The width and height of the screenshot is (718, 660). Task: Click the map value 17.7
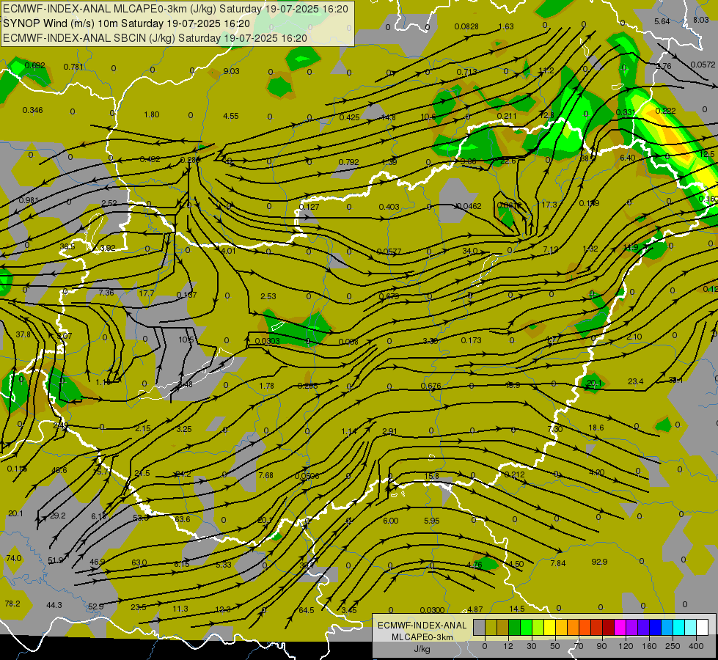[x=147, y=293]
